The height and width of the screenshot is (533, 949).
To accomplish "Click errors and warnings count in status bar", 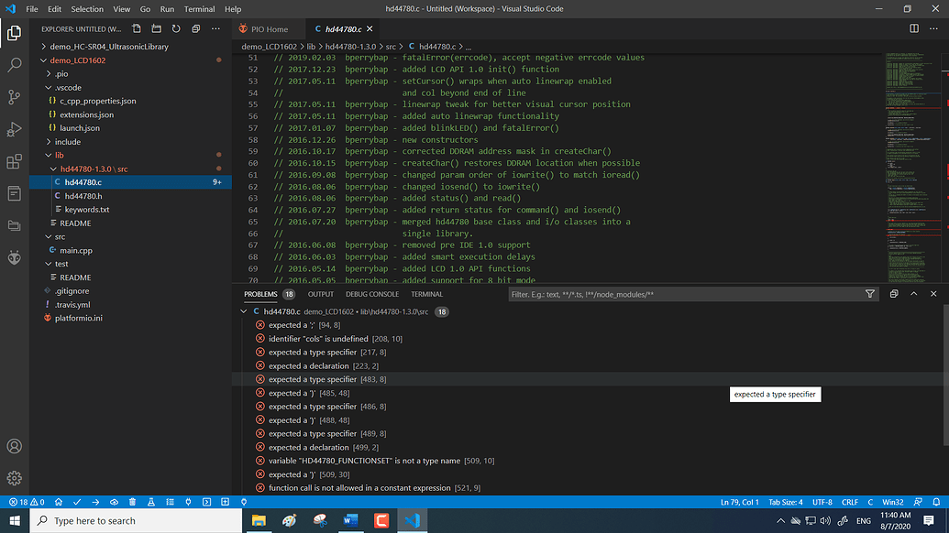I will pyautogui.click(x=27, y=502).
